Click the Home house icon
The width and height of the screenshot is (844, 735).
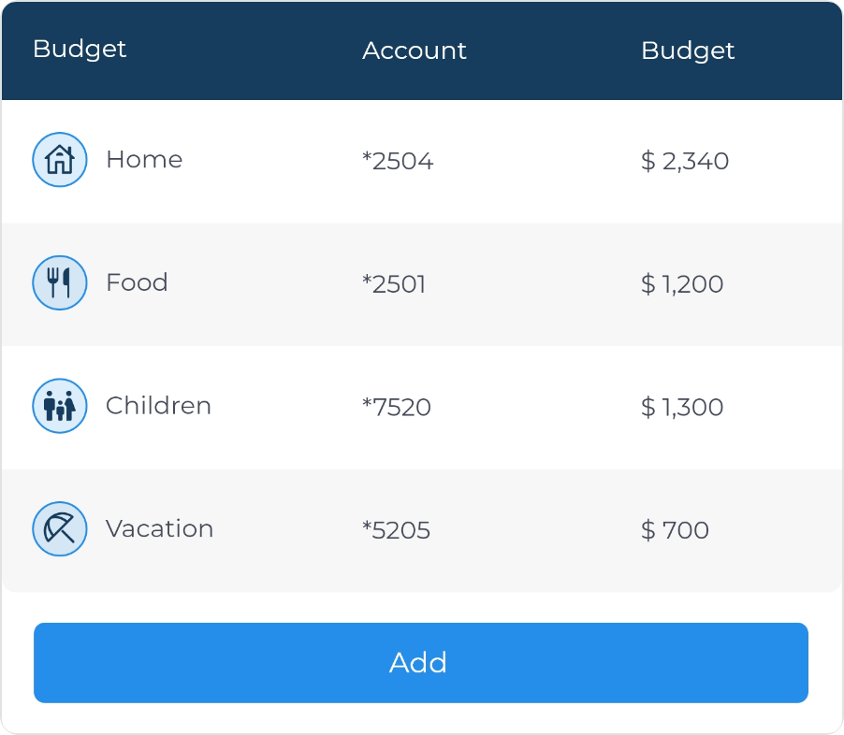click(x=60, y=160)
